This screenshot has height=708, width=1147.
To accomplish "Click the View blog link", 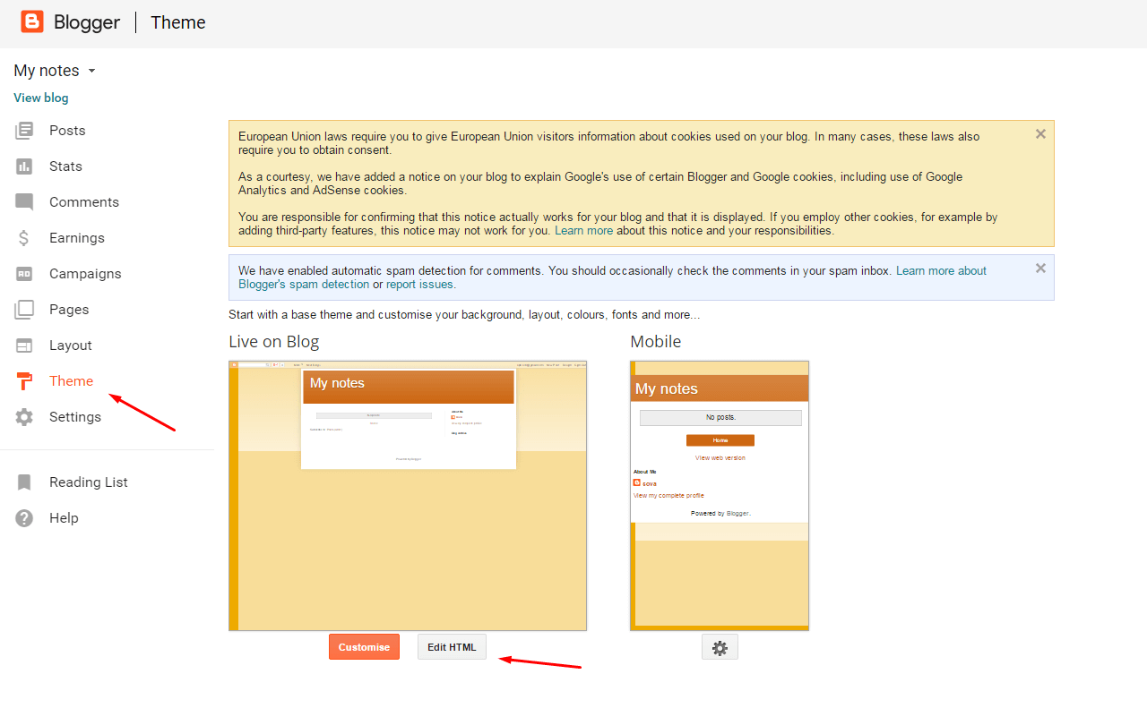I will 41,98.
